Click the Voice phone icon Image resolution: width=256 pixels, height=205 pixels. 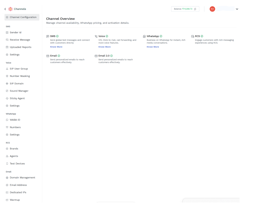(x=96, y=36)
